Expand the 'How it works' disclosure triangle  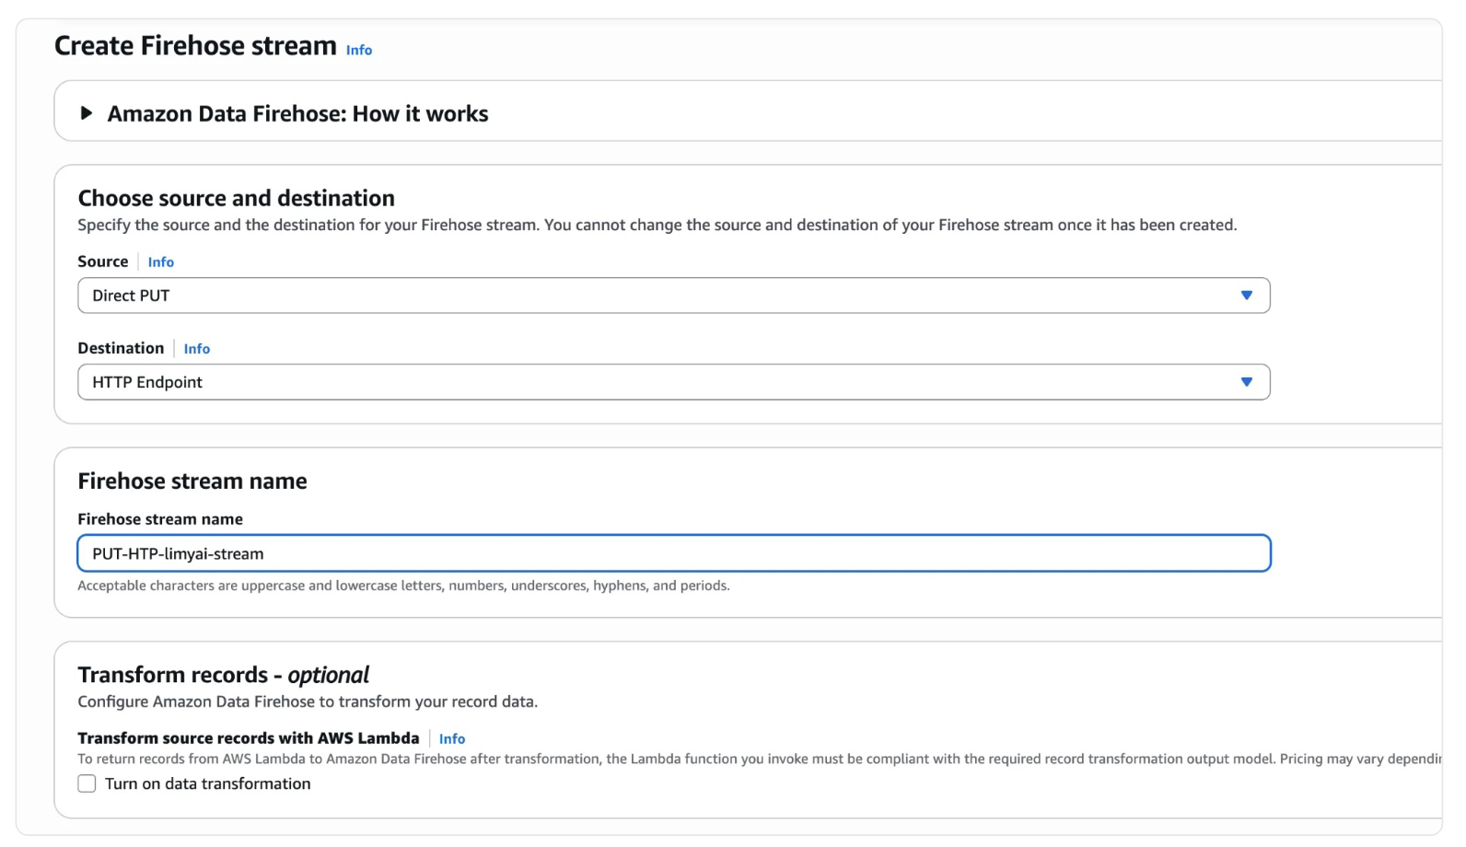(x=87, y=113)
